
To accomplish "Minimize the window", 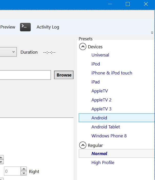I will [110, 4].
